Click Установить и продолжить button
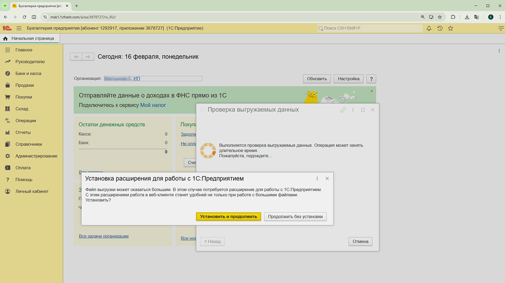This screenshot has height=283, width=505. tap(228, 217)
